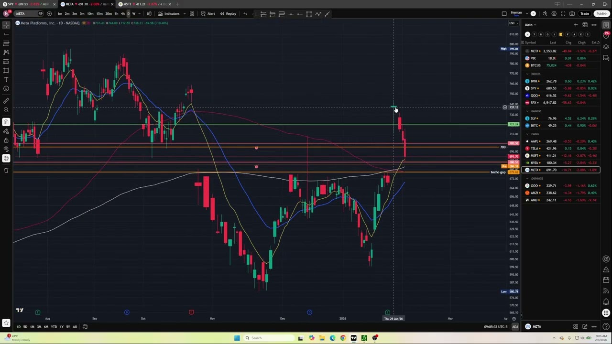Toggle stay in drawing mode
This screenshot has height=344, width=612.
(x=6, y=131)
